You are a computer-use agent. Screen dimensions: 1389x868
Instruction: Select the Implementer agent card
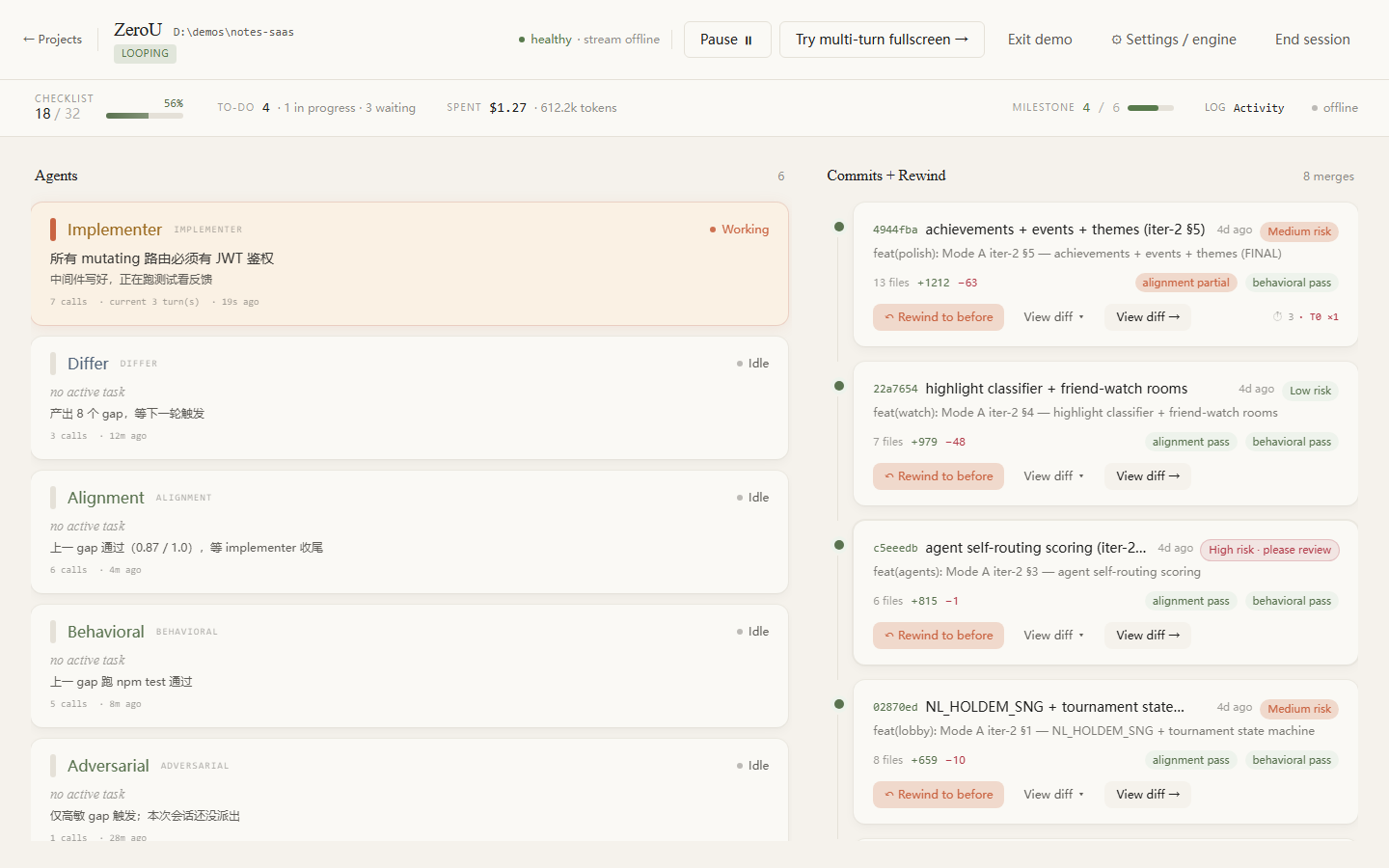point(410,264)
